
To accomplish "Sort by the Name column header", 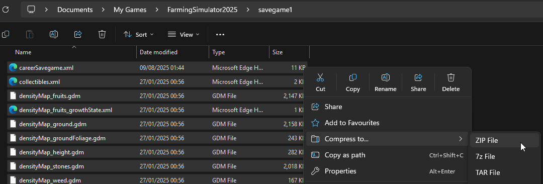I will point(23,52).
